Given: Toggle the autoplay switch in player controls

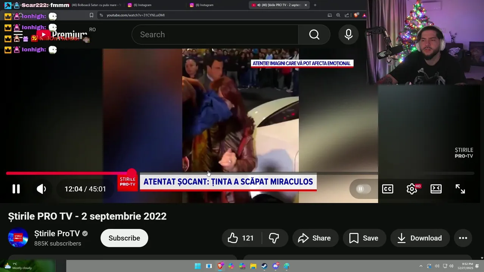Looking at the screenshot, I should pyautogui.click(x=363, y=189).
